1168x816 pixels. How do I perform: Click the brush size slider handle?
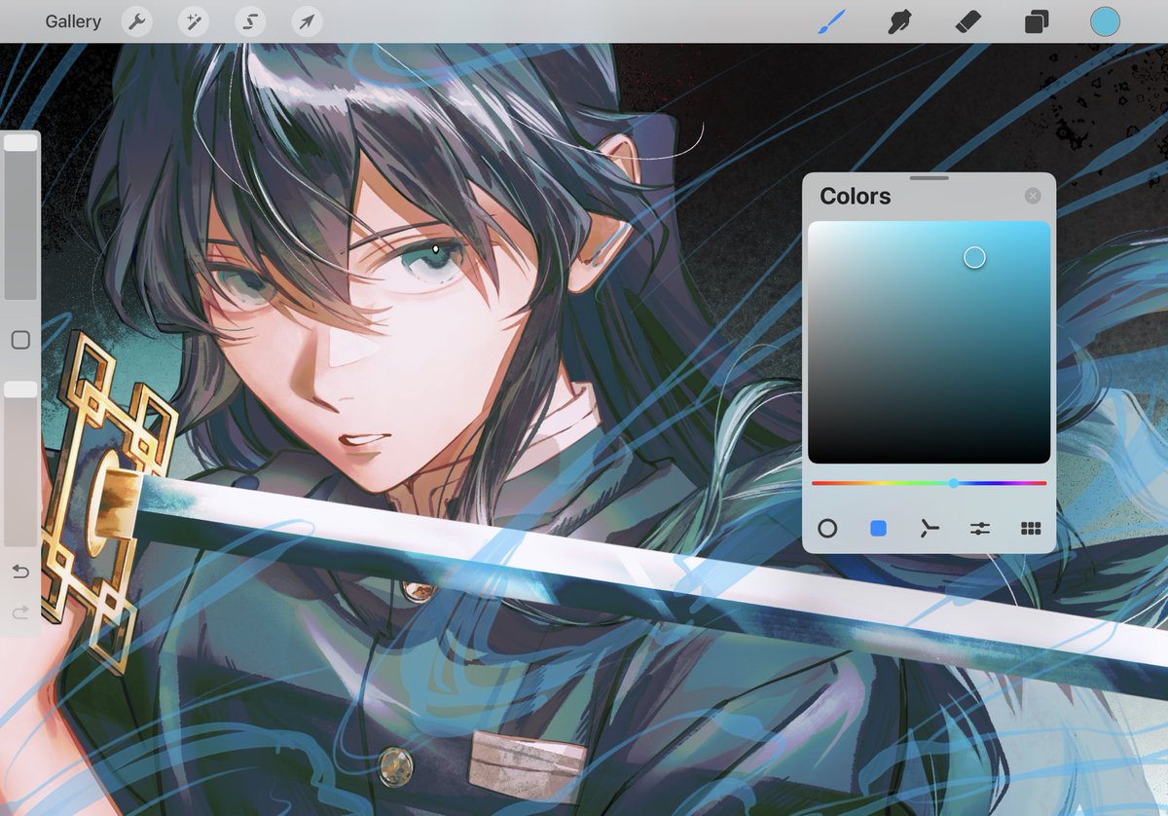tap(20, 143)
